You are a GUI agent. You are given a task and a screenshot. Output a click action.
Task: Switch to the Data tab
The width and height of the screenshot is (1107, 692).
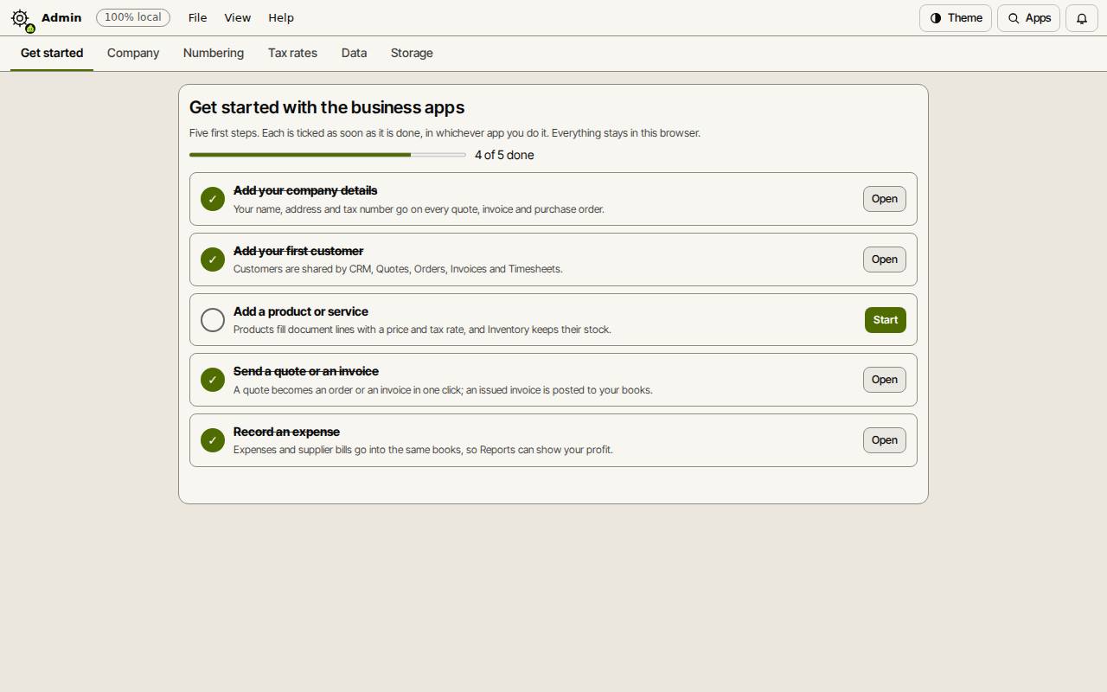pyautogui.click(x=354, y=54)
